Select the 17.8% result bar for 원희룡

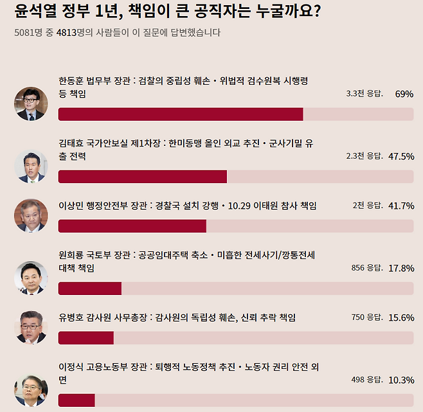click(x=236, y=289)
